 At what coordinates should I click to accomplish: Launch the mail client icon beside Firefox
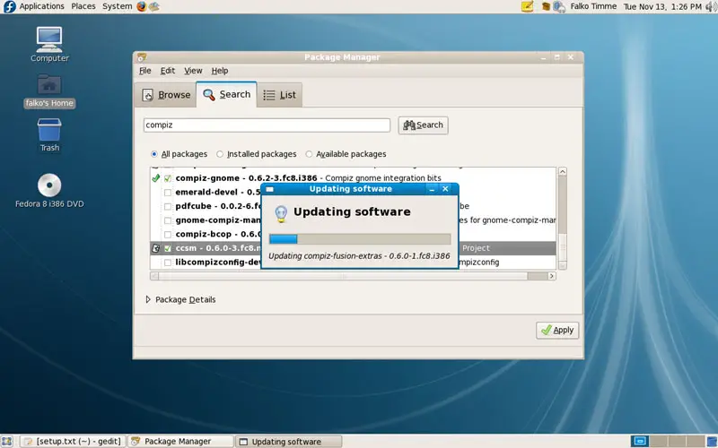pos(153,6)
